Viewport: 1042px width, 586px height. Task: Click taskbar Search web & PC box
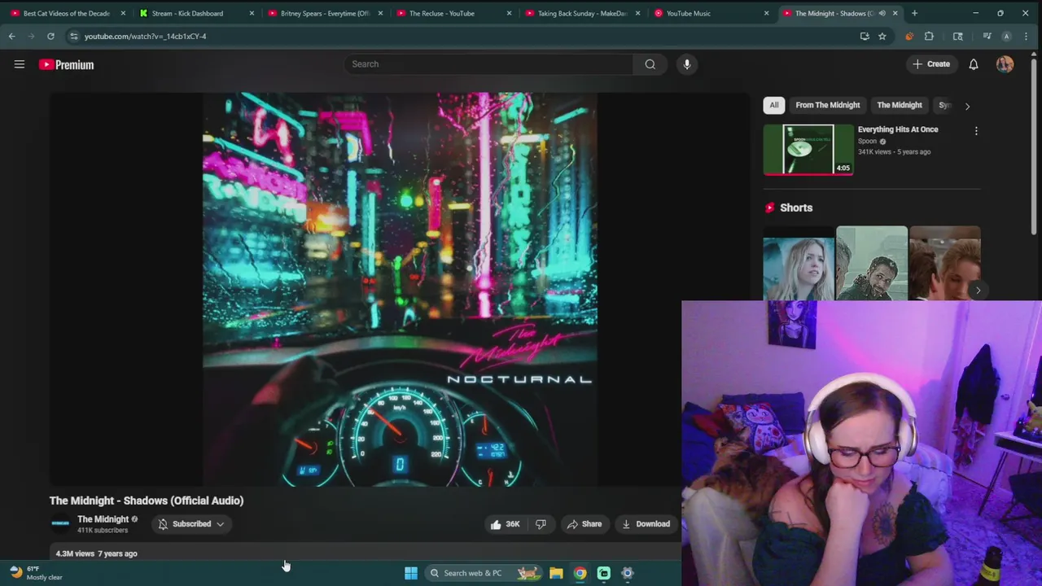484,573
